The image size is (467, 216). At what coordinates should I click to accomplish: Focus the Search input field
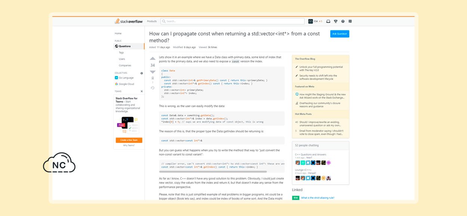coord(232,21)
